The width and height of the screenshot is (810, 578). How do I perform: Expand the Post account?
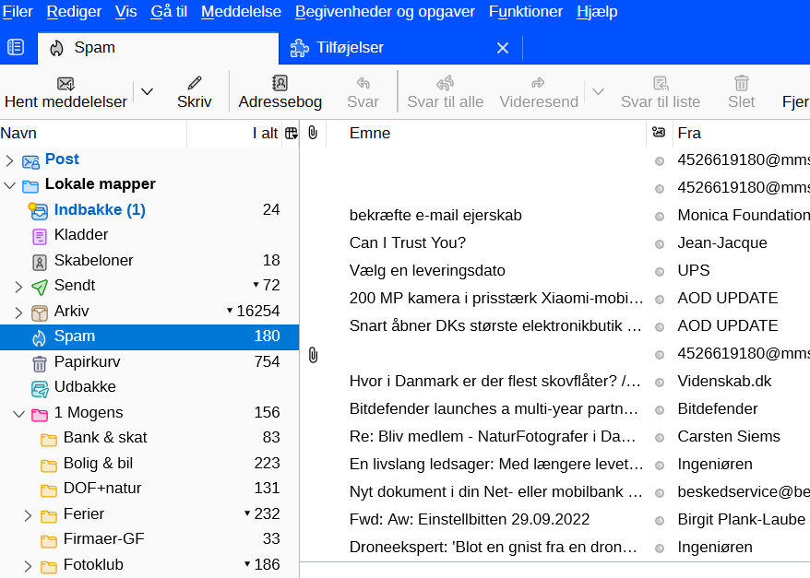9,161
